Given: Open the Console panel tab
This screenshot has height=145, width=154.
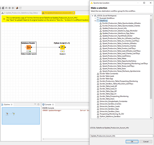Looking at the screenshot, I should tap(48, 104).
